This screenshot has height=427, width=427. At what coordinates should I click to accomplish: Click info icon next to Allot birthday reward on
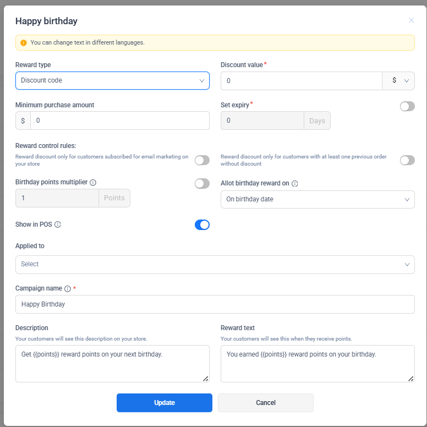click(295, 184)
